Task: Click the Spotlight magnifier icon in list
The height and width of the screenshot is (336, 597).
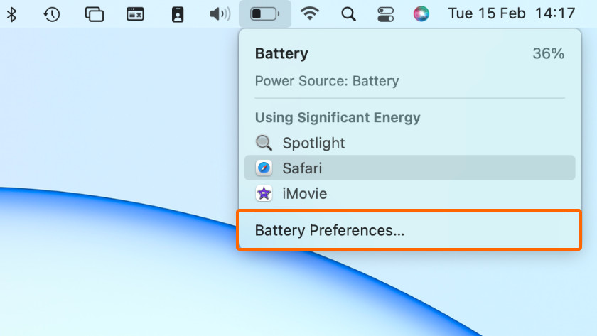Action: coord(264,143)
